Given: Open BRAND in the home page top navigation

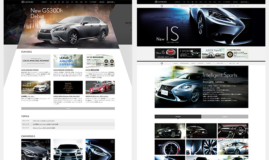Looking at the screenshot, I should [x=102, y=2].
